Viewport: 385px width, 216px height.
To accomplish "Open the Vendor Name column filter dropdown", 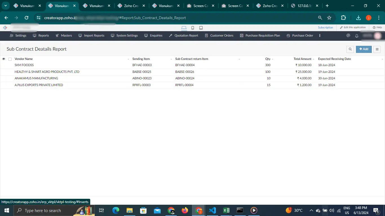I will pyautogui.click(x=128, y=59).
